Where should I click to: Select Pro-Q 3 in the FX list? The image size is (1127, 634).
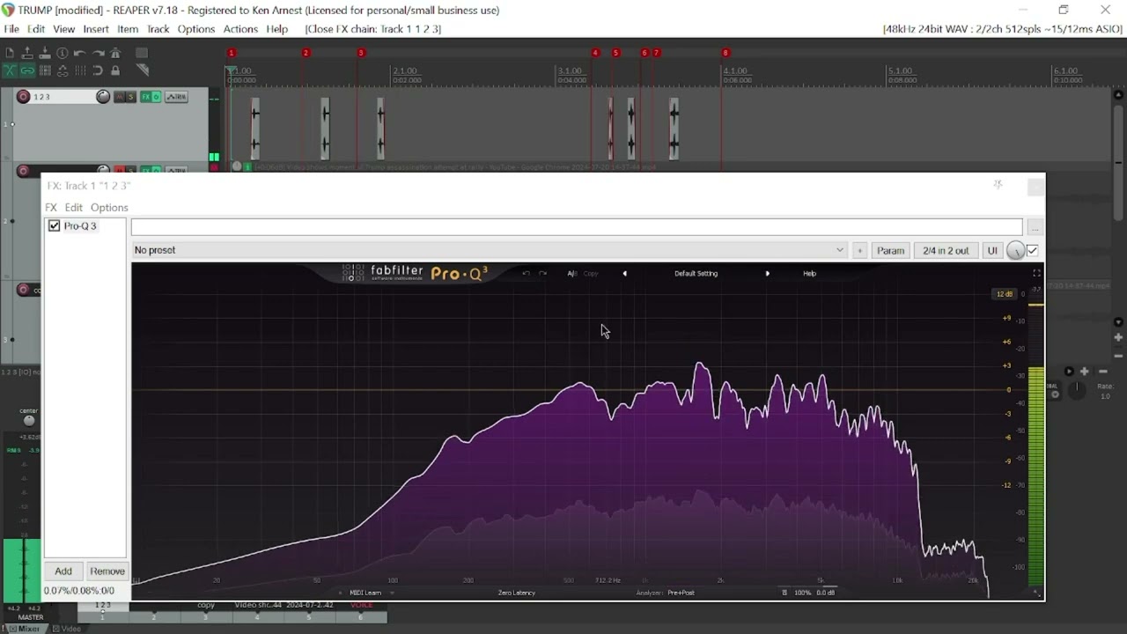tap(80, 226)
